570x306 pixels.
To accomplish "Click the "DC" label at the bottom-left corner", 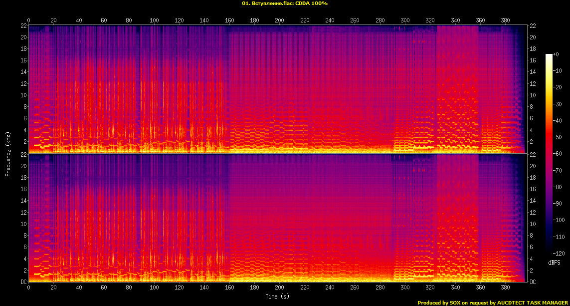I will [x=23, y=282].
